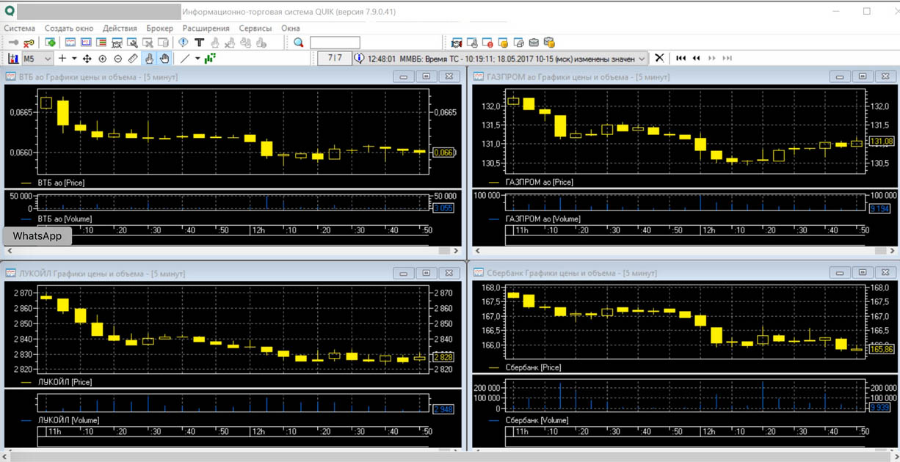Viewport: 900px width, 462px height.
Task: Go to the previous message
Action: point(697,58)
